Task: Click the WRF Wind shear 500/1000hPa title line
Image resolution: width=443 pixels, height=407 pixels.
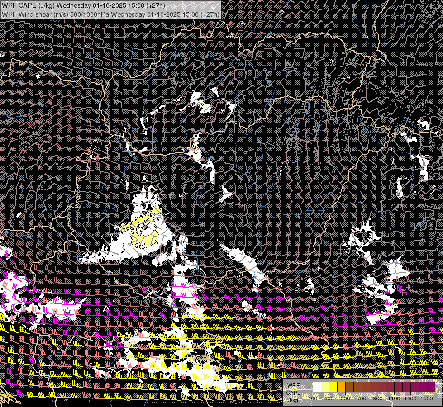Action: point(110,14)
